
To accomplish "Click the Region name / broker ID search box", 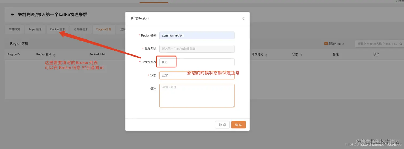I will [x=379, y=44].
